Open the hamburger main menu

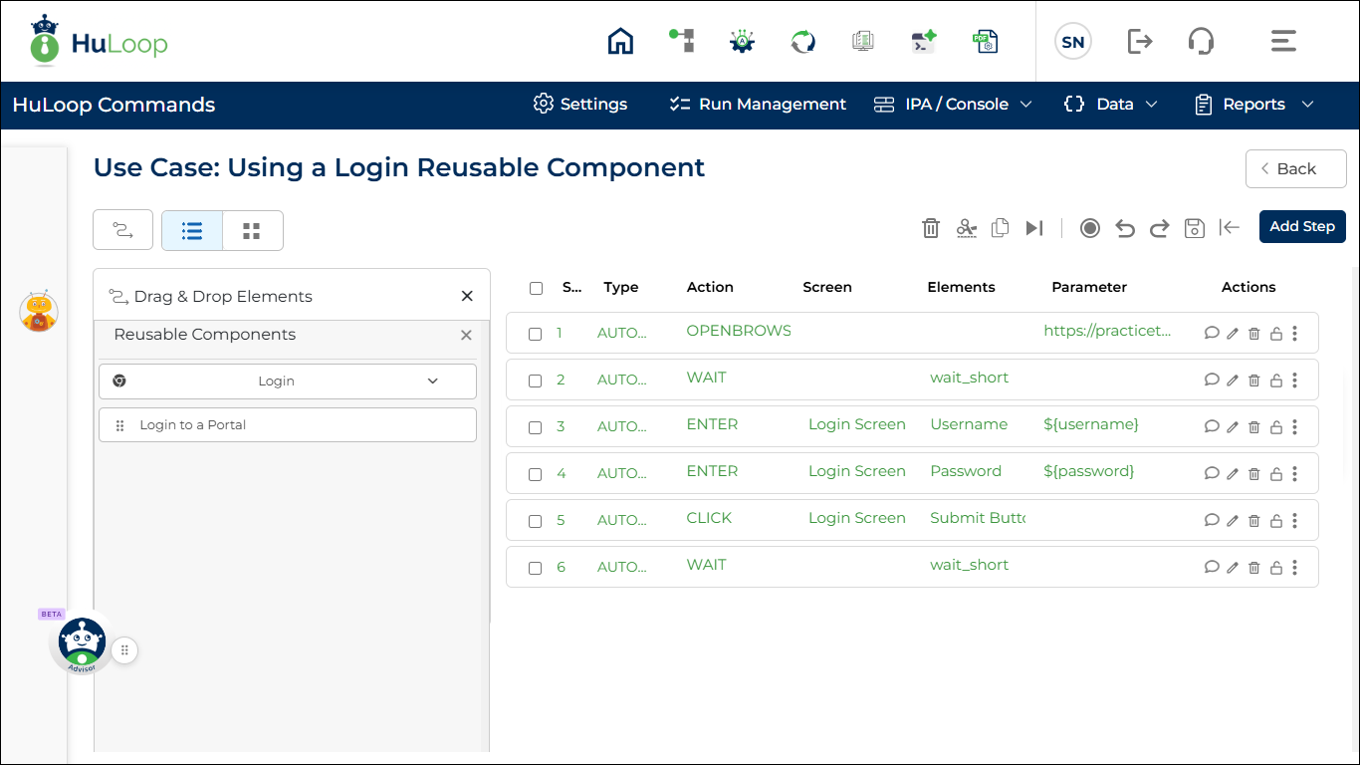tap(1283, 41)
